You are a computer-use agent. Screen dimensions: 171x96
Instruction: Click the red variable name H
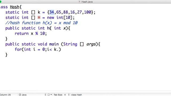[39, 18]
